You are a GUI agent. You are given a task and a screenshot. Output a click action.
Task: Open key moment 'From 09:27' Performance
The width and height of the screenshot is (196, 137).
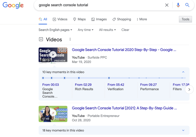tap(149, 87)
